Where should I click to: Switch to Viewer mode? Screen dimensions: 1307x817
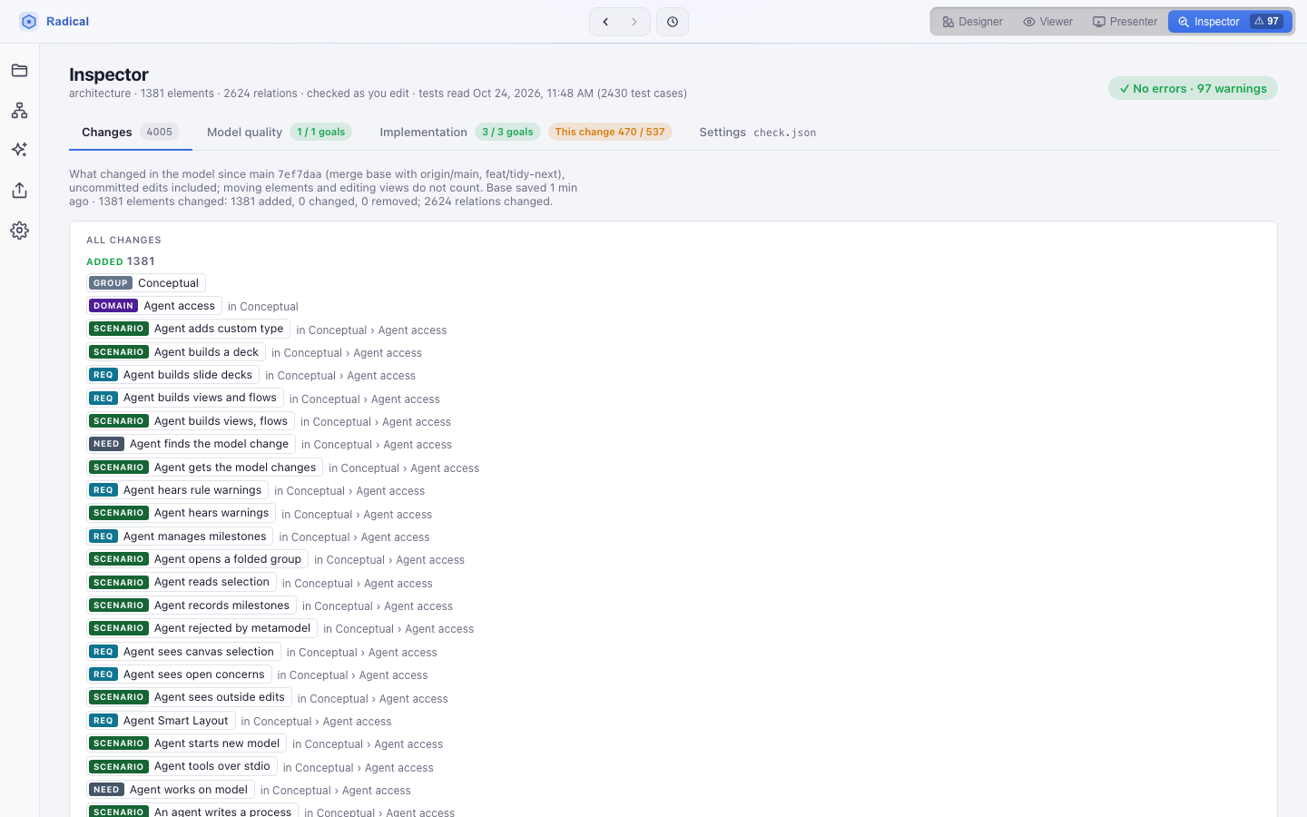[1047, 22]
